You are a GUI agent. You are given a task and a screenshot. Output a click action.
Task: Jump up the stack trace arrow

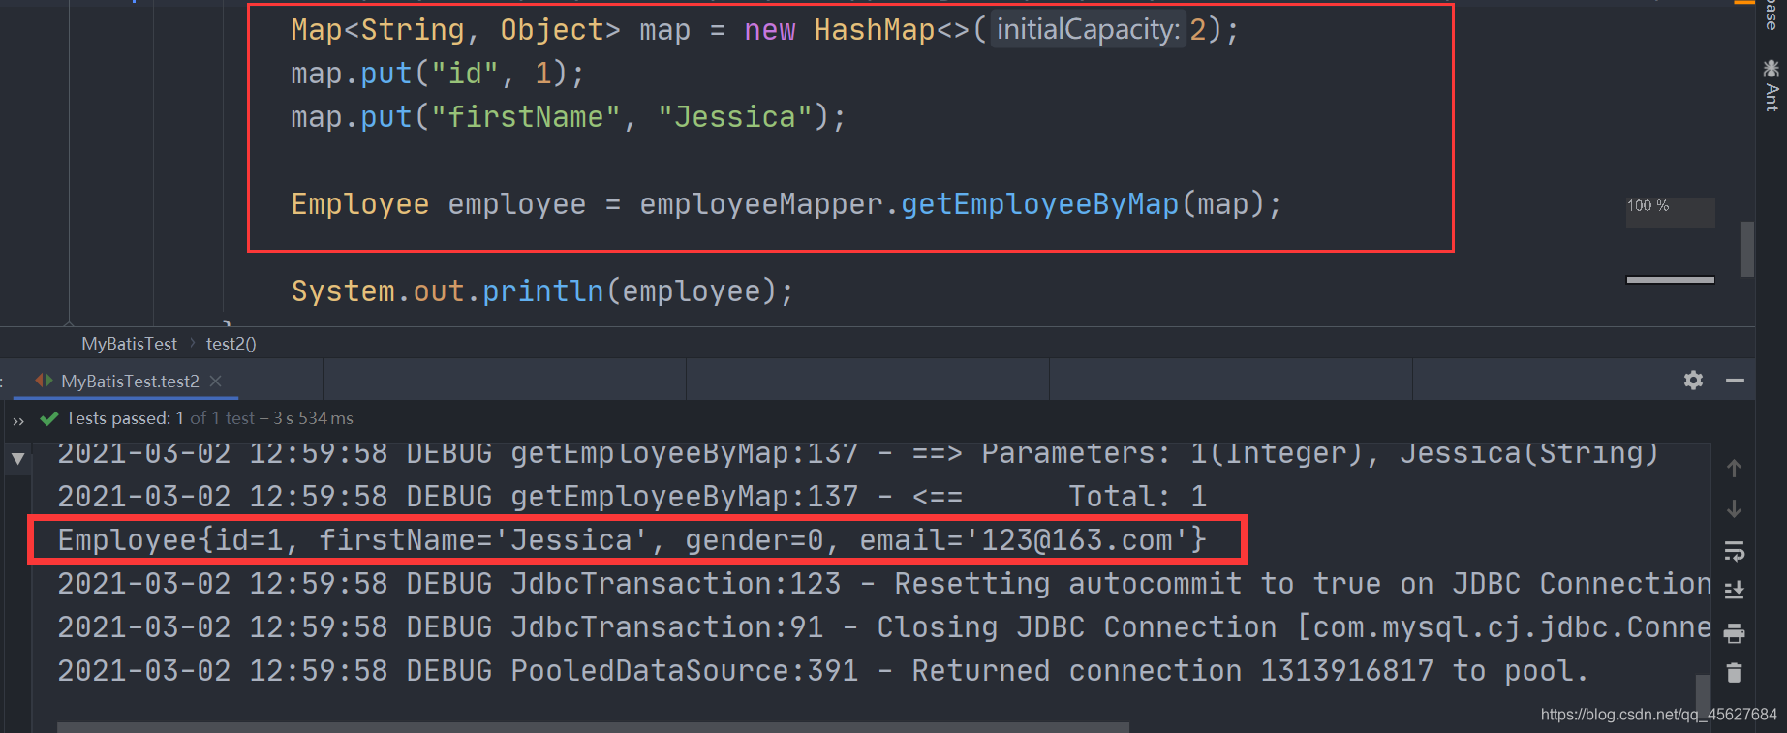pos(1734,469)
